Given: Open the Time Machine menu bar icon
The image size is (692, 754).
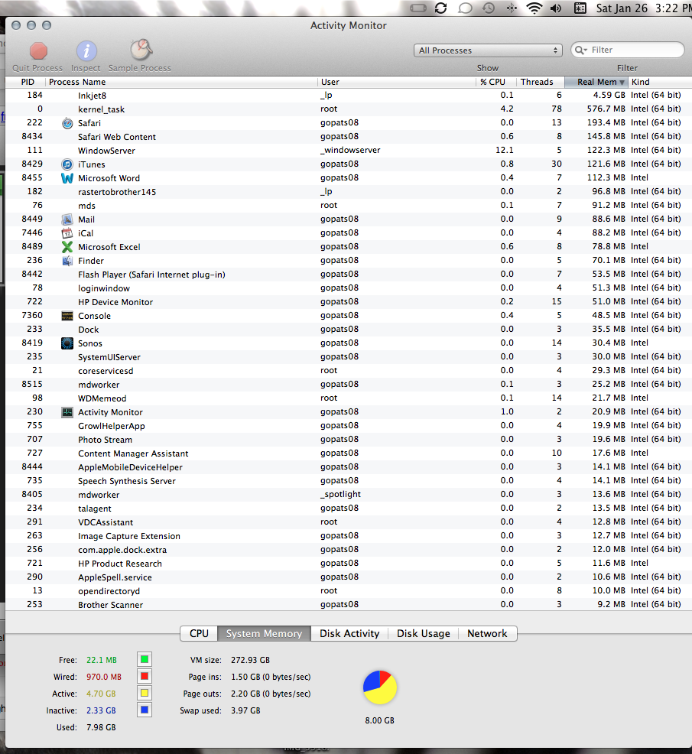Looking at the screenshot, I should [488, 8].
